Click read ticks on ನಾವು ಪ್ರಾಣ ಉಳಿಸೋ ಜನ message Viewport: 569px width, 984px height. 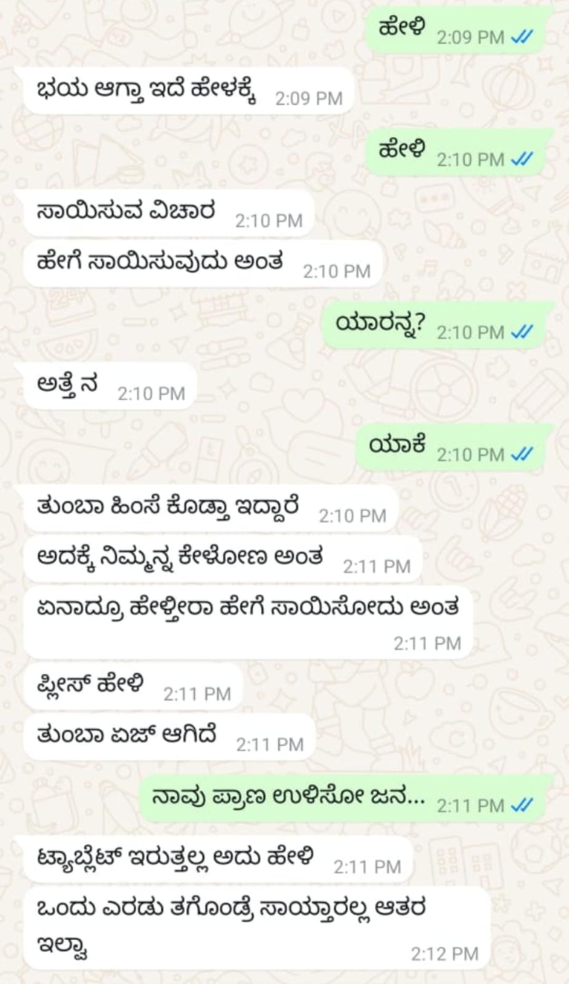click(524, 805)
